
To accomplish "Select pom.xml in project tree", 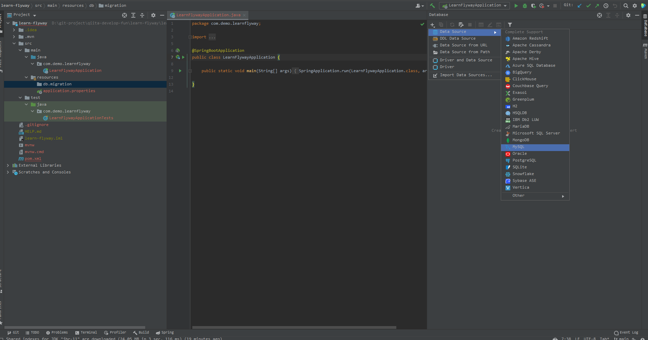I will [x=33, y=159].
